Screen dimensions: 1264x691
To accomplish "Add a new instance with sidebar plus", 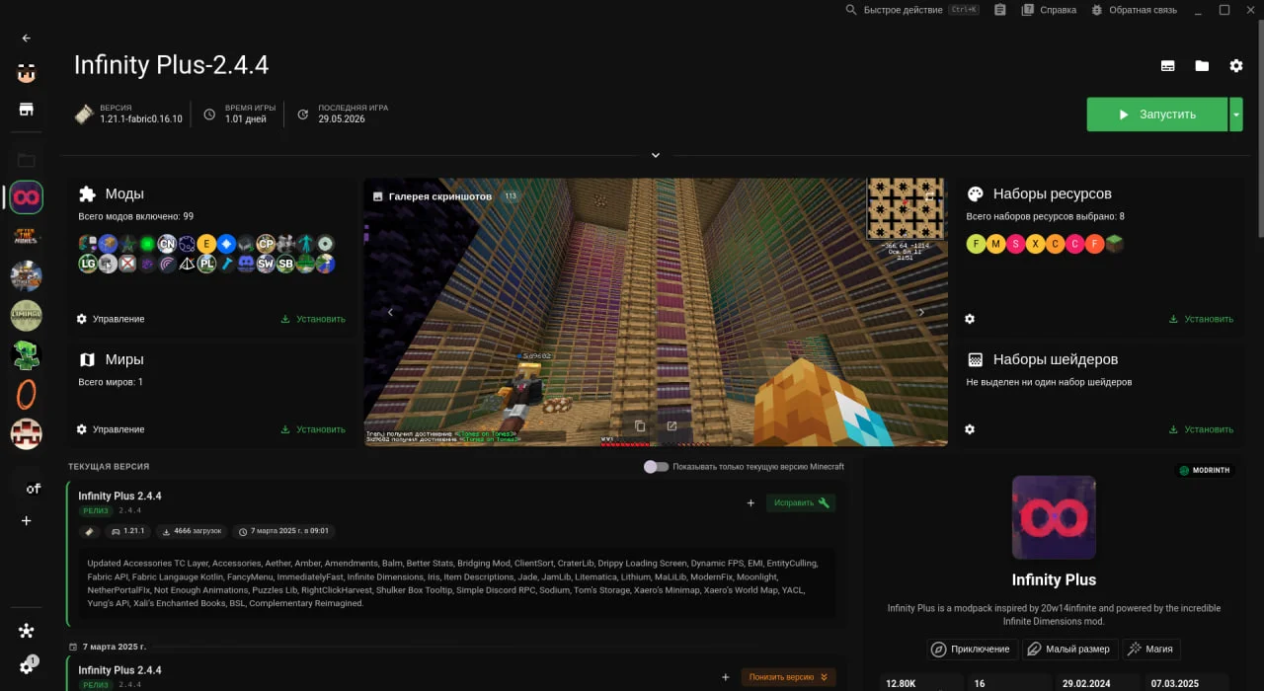I will click(x=27, y=520).
